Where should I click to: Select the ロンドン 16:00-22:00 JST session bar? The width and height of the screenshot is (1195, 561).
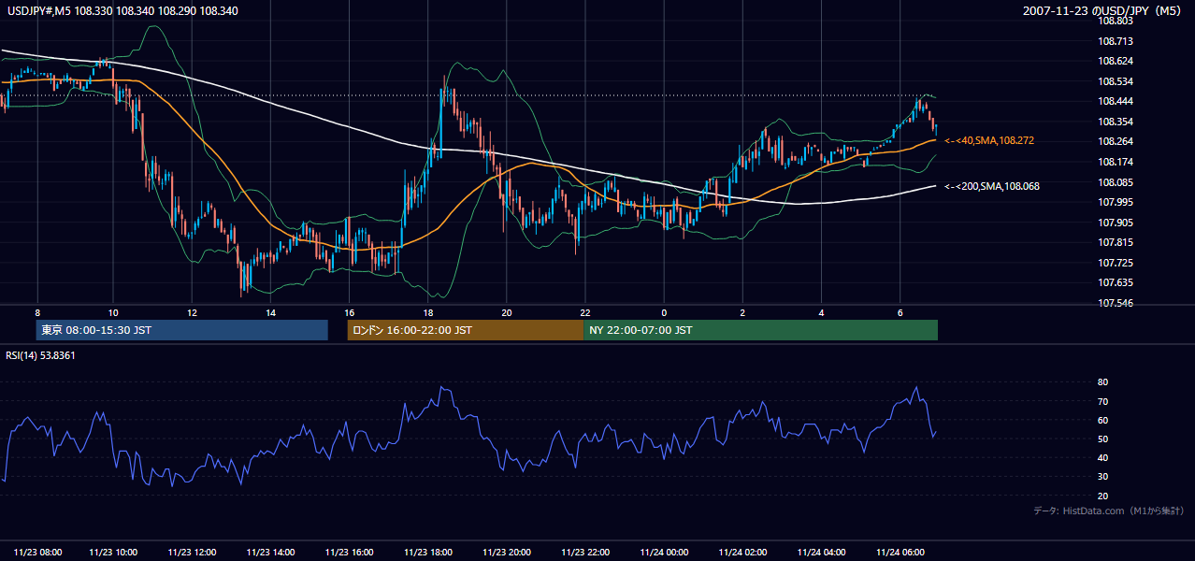465,330
